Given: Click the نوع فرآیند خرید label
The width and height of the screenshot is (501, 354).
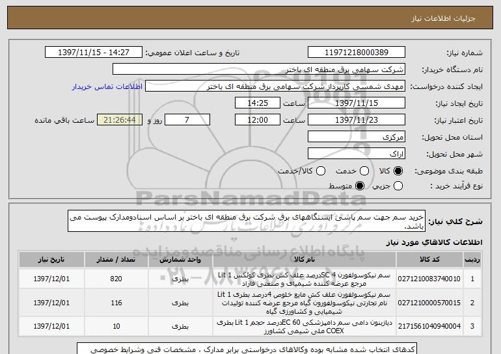Looking at the screenshot, I should pyautogui.click(x=456, y=186).
